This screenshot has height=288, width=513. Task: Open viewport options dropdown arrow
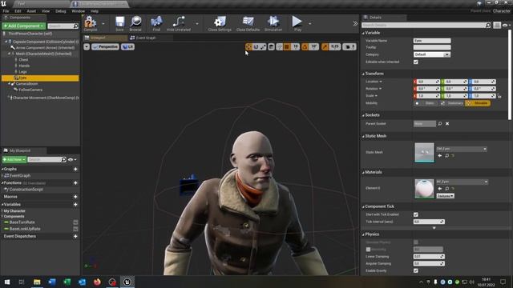click(87, 47)
